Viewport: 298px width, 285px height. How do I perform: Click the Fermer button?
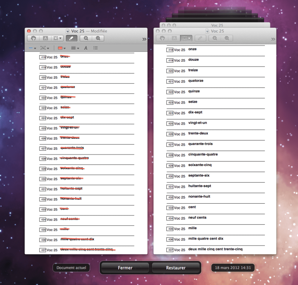[x=125, y=268]
